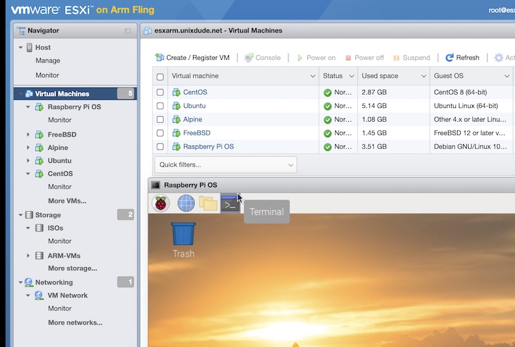
Task: Click the green status icon in FreeBSD row
Action: pyautogui.click(x=328, y=133)
